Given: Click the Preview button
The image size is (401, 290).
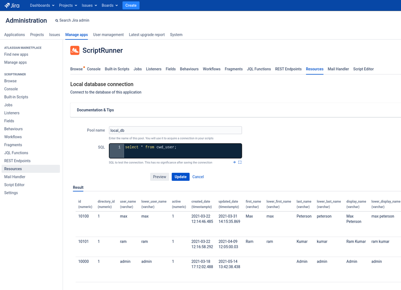Looking at the screenshot, I should click(x=160, y=177).
